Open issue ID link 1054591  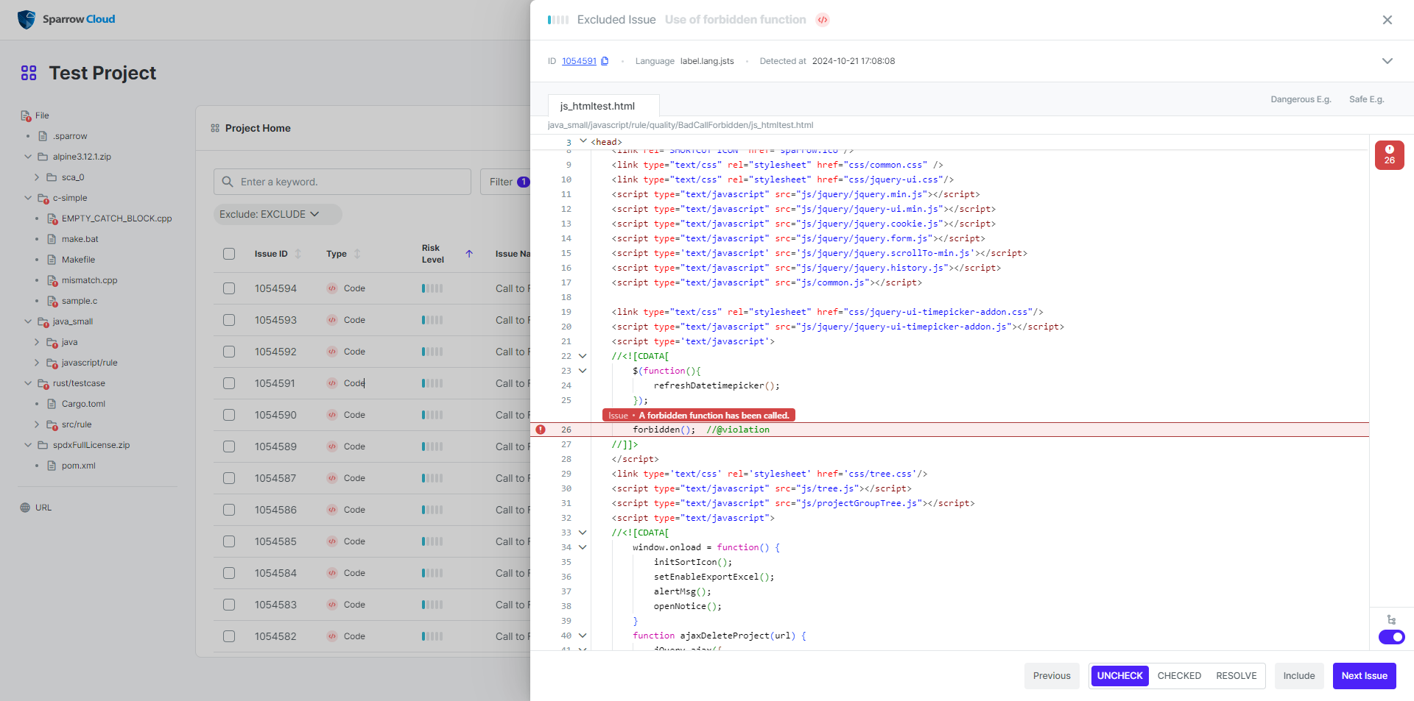pyautogui.click(x=579, y=61)
